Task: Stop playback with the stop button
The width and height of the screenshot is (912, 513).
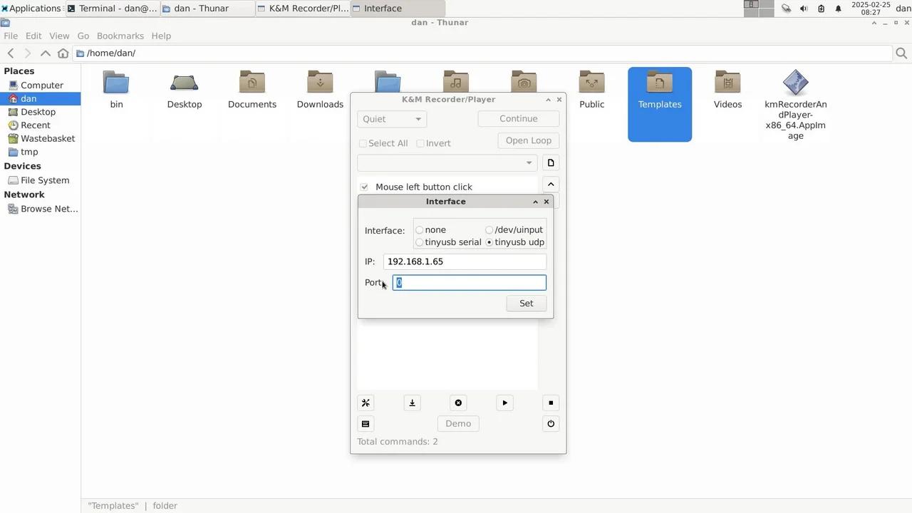Action: 551,403
